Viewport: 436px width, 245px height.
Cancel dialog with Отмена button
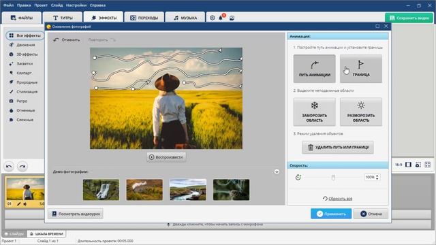pos(371,214)
